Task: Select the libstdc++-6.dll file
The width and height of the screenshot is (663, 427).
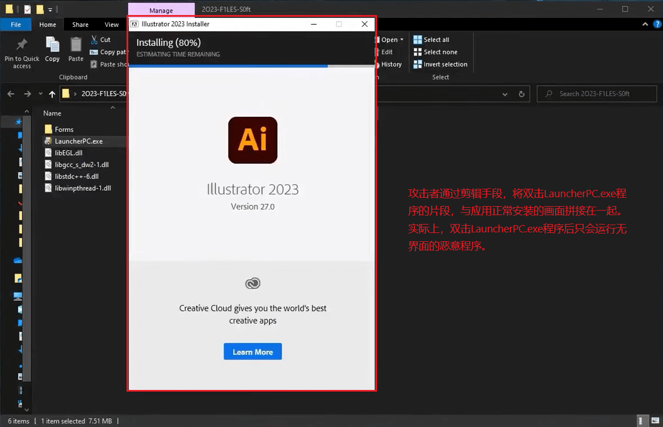Action: [77, 176]
